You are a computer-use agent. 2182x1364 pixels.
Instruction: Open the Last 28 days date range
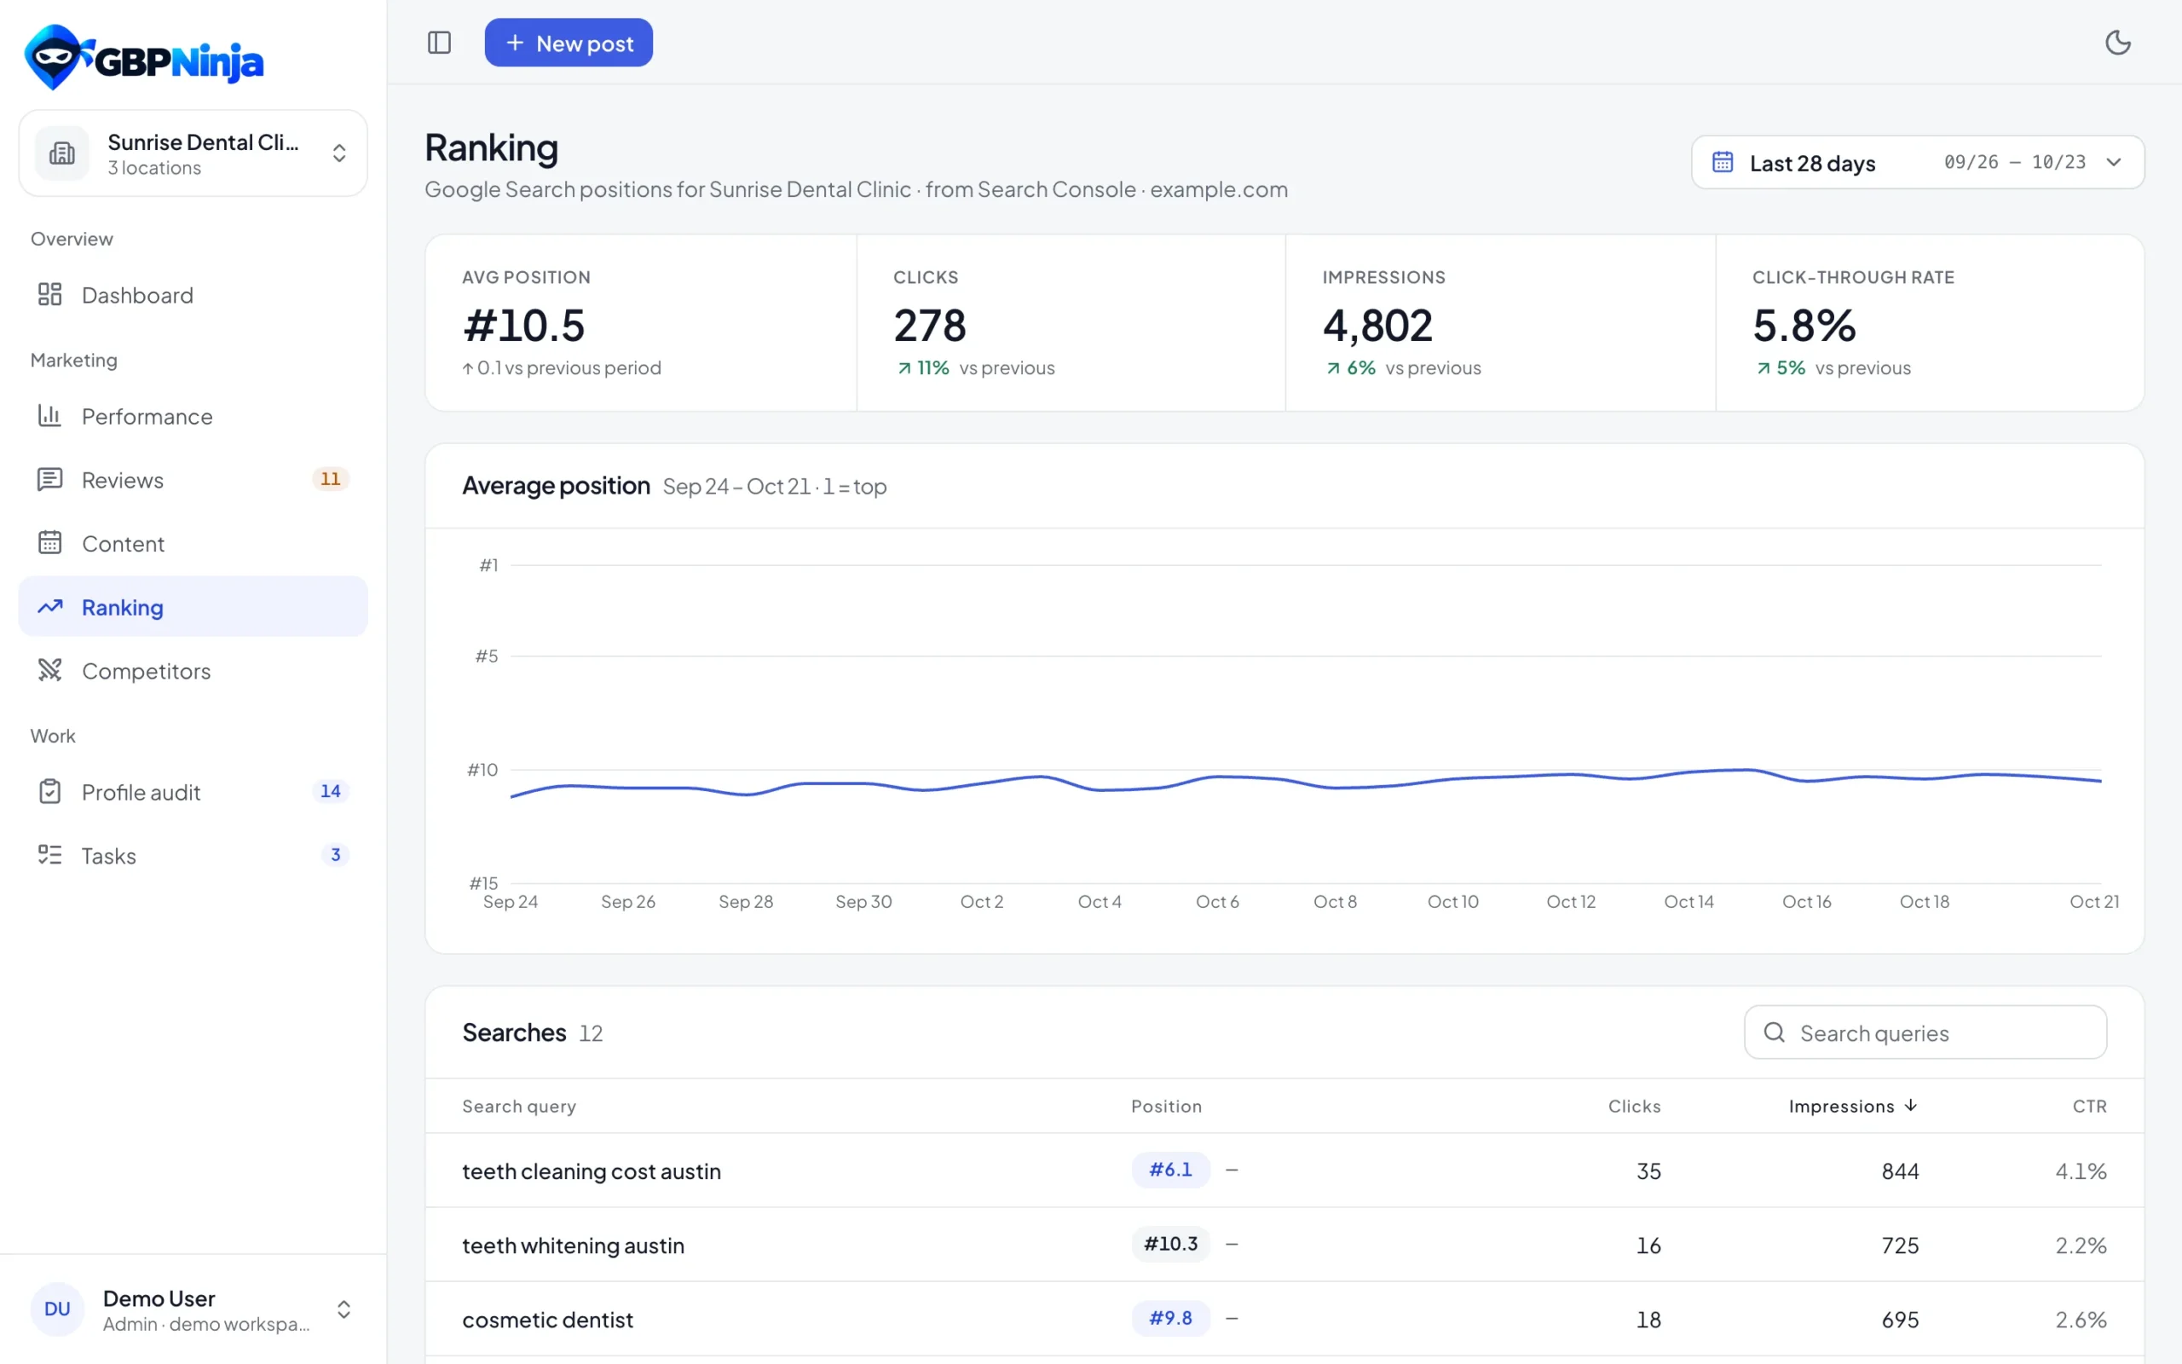tap(1917, 162)
